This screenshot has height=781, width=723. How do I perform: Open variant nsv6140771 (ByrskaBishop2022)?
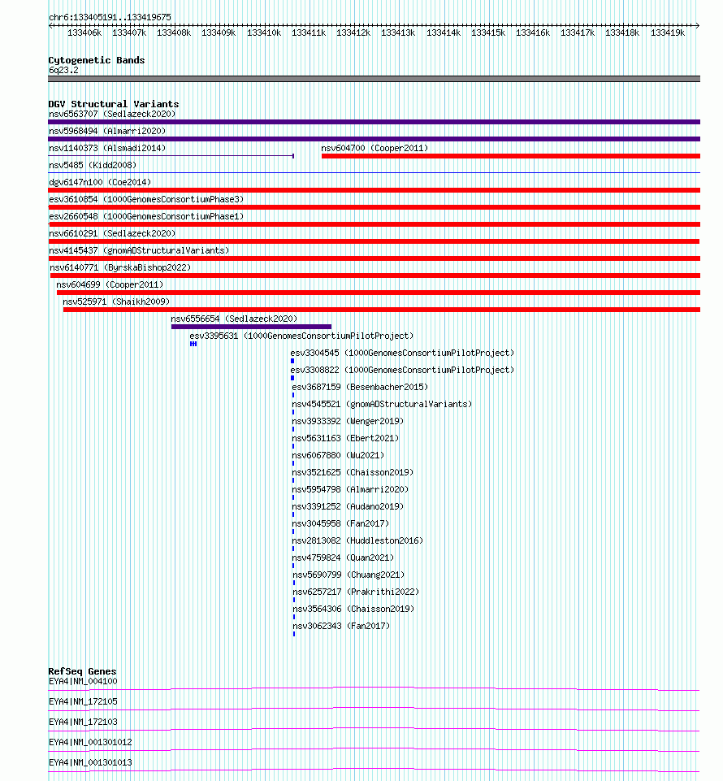coord(120,267)
